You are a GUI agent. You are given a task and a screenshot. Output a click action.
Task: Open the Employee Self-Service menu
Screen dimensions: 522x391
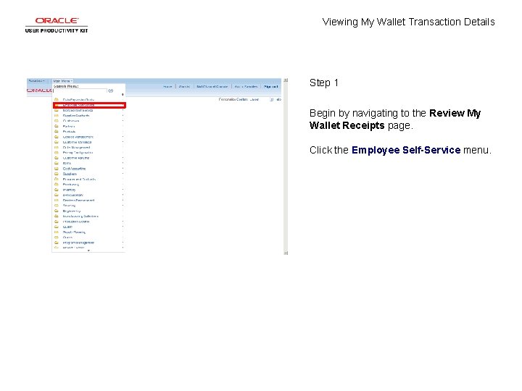tap(89, 105)
